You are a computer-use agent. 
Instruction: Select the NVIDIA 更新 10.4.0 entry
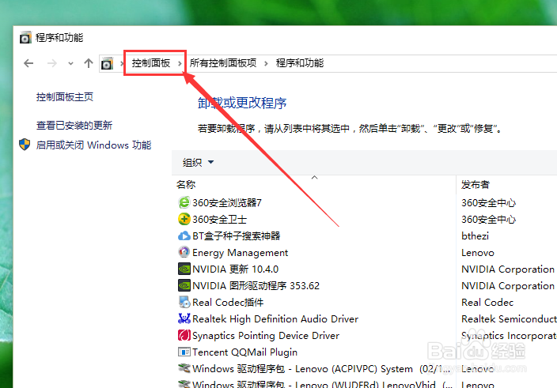236,269
